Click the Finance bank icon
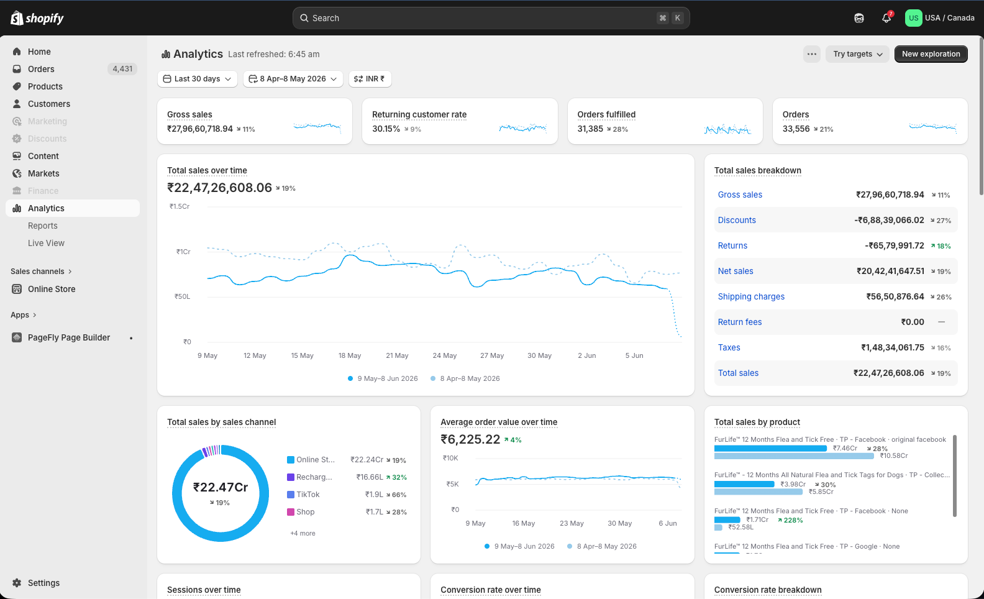The image size is (984, 599). 17,191
